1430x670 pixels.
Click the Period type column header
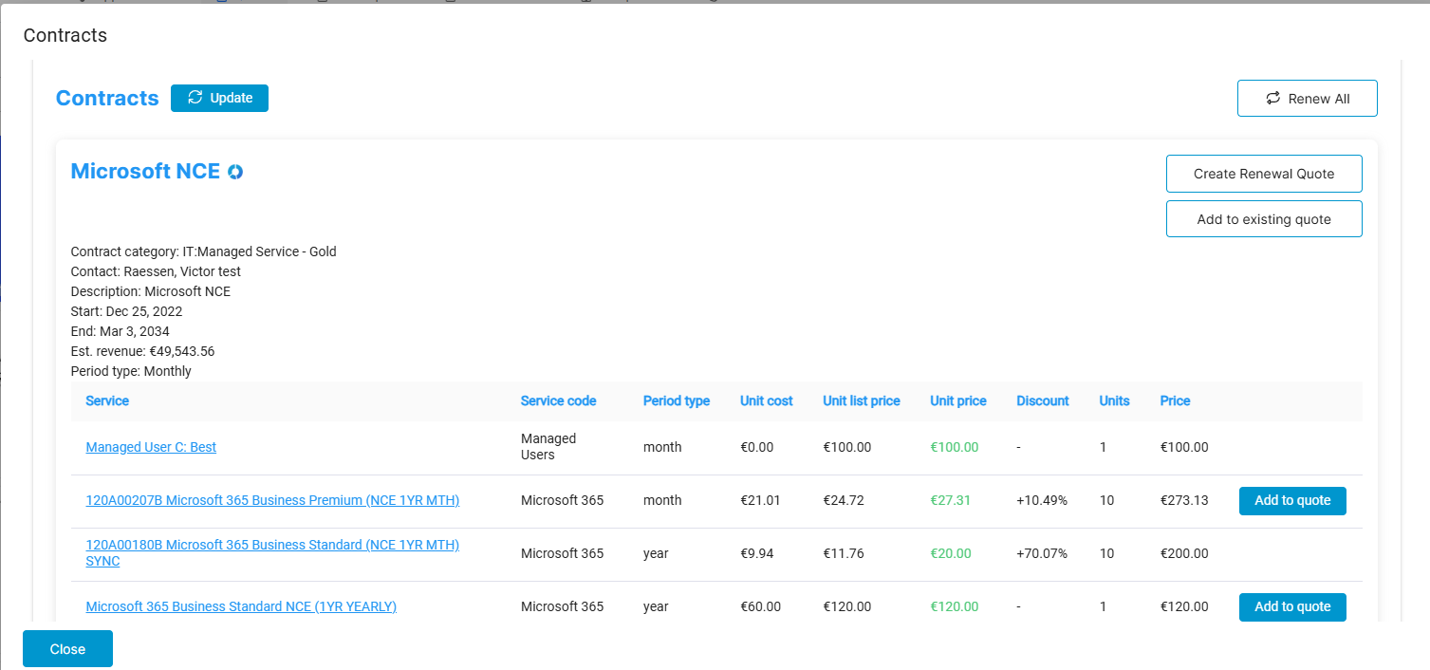pos(677,400)
